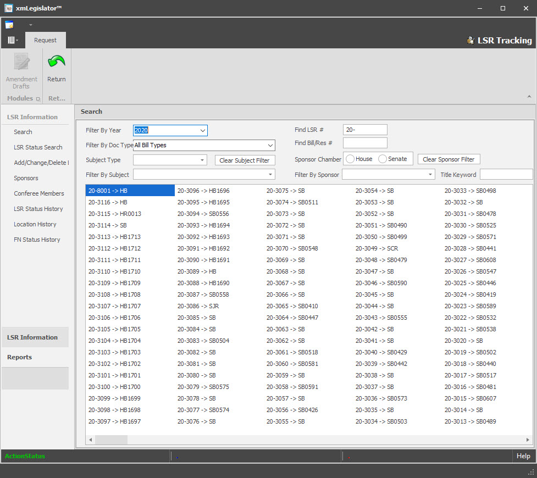Click the Find LSR # input field
The width and height of the screenshot is (537, 478).
[x=365, y=130]
